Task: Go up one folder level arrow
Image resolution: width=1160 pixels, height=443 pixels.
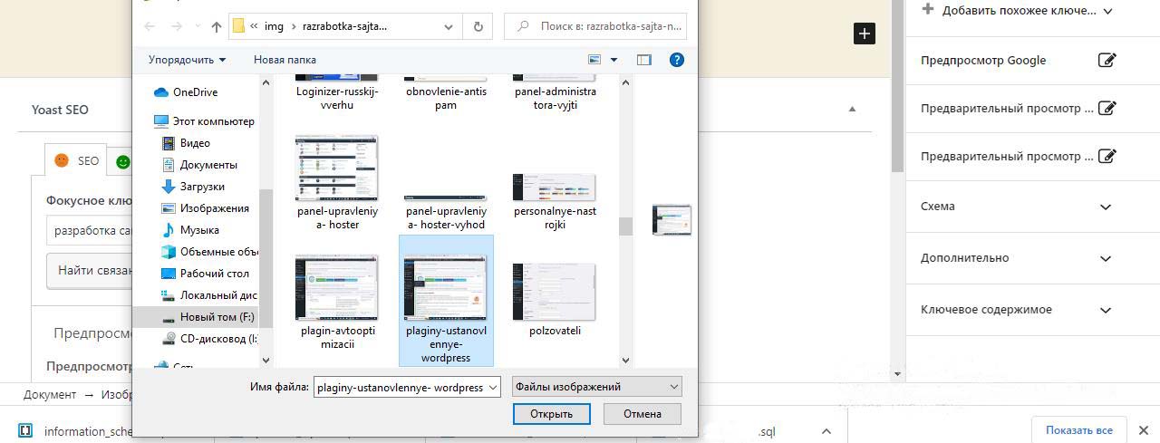Action: (216, 26)
